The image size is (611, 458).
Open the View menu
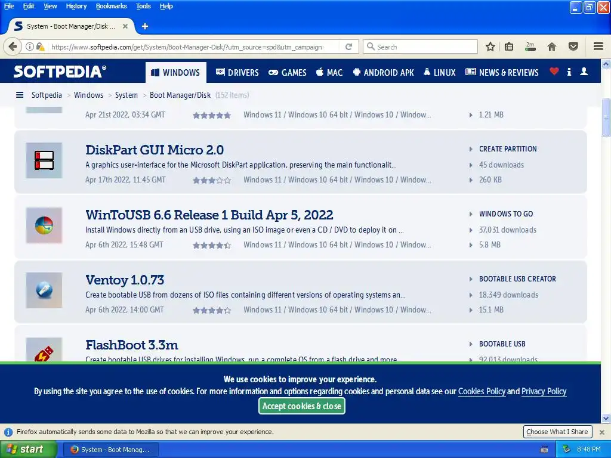50,6
